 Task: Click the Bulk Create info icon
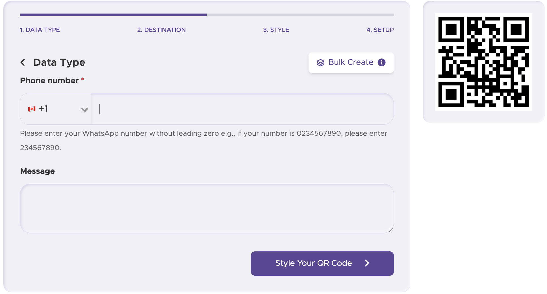click(381, 62)
